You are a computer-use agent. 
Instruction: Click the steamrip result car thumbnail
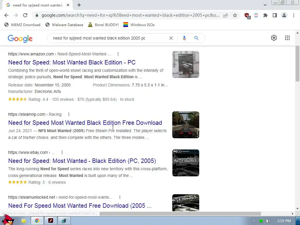pyautogui.click(x=185, y=125)
